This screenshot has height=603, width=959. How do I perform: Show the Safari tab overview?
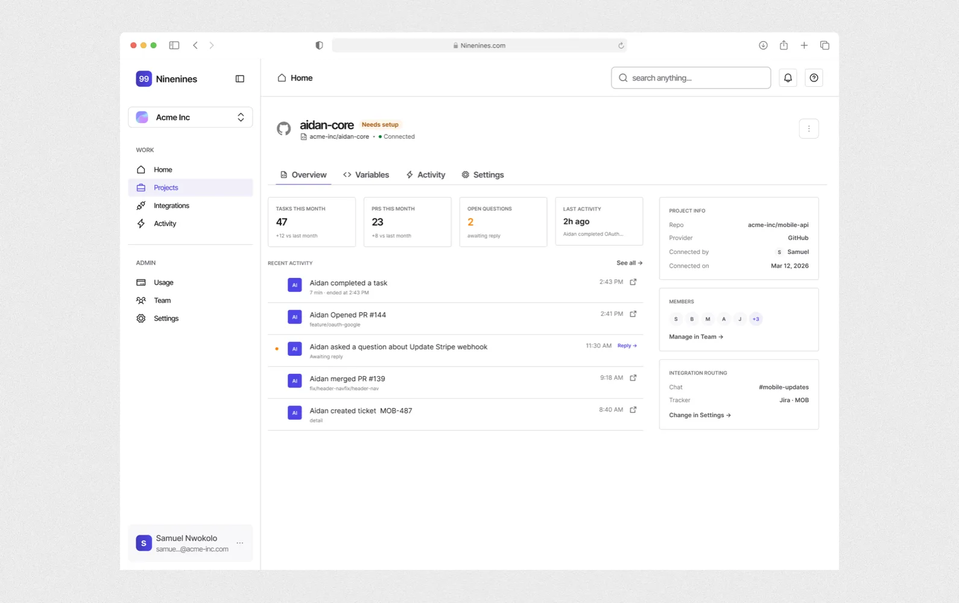tap(824, 45)
